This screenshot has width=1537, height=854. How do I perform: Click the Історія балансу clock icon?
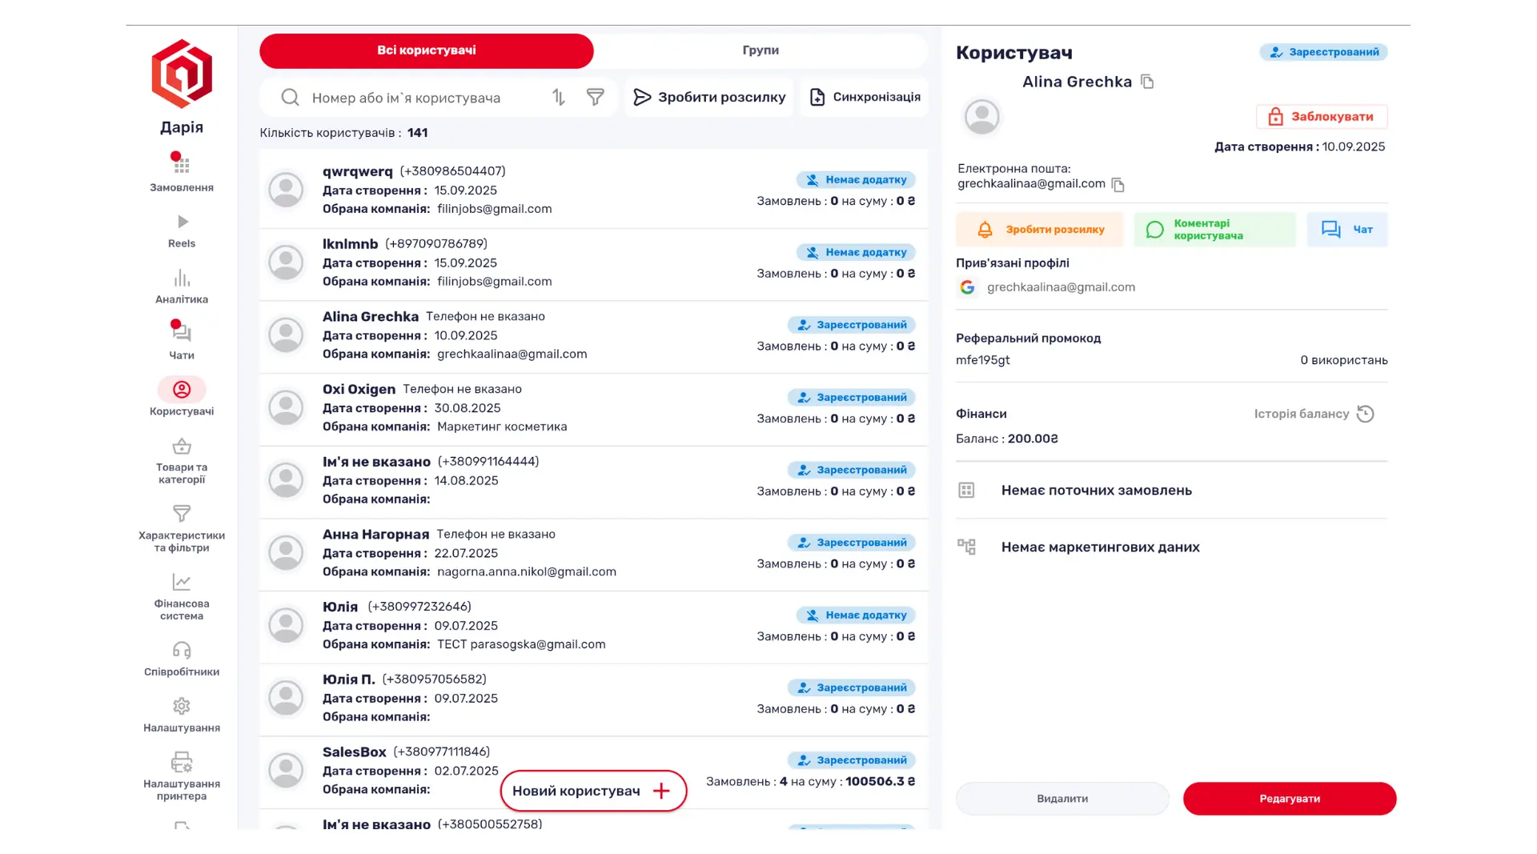click(1366, 414)
